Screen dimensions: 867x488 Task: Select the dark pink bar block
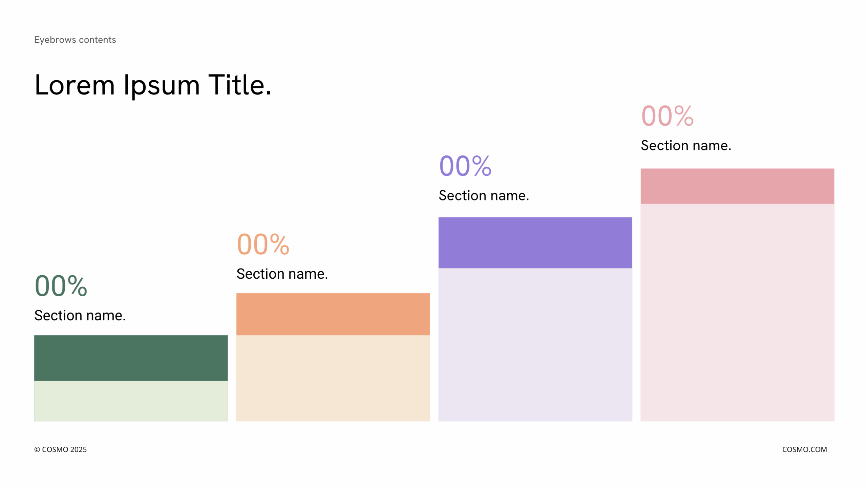[737, 186]
